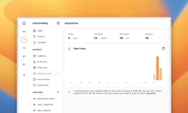Screen dimensions: 188x113
Task: Click the feed inbox icon
Action: (x=34, y=31)
